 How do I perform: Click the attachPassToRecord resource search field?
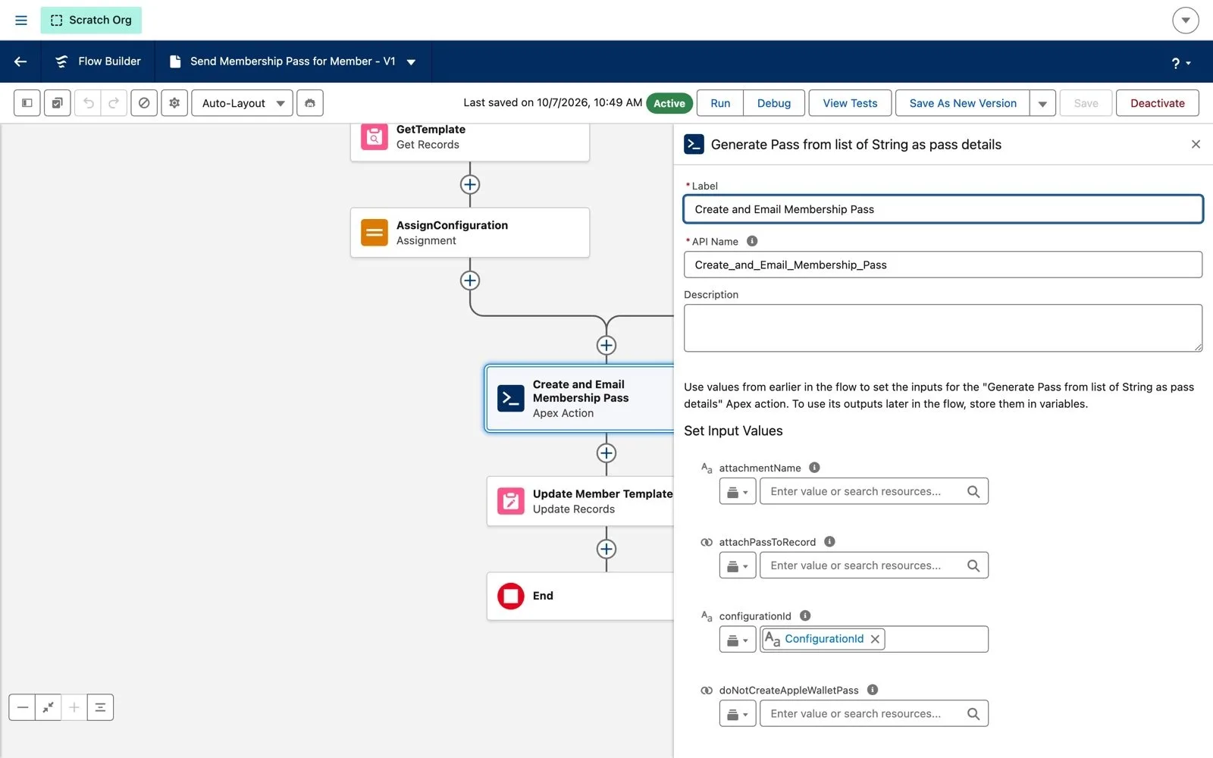[x=874, y=565]
